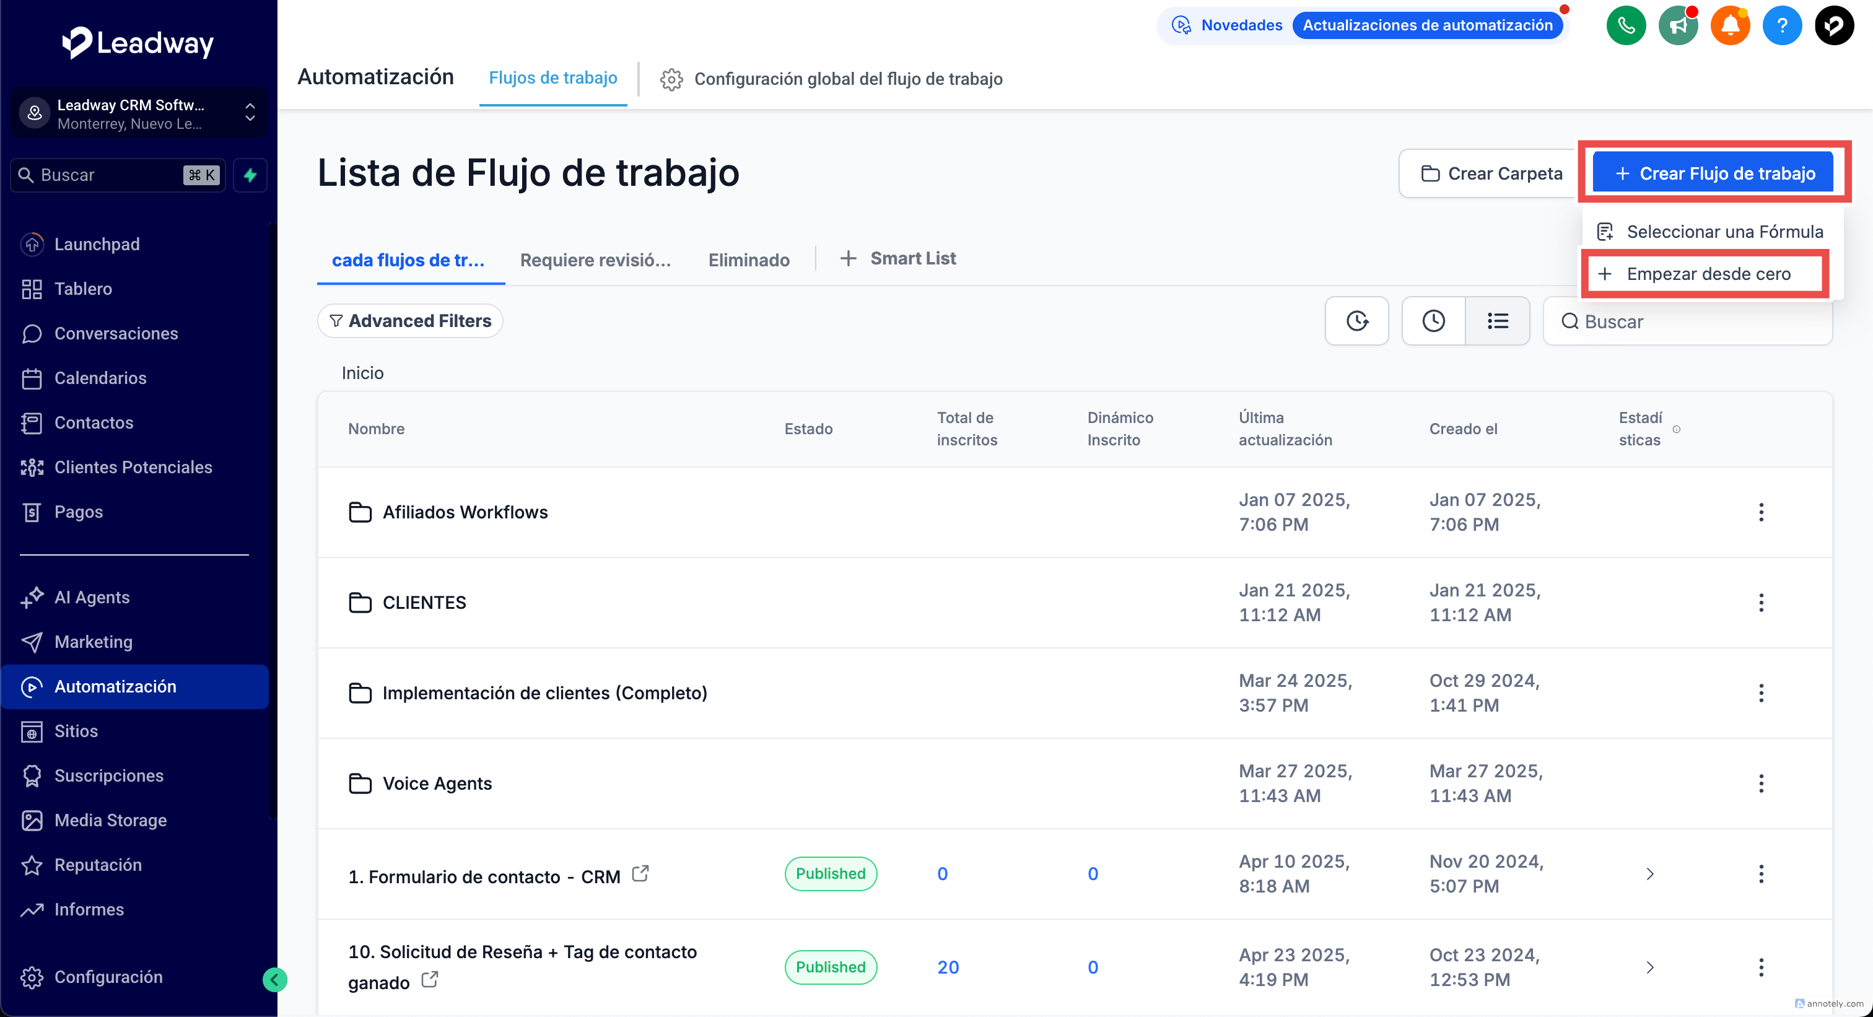Click the green lightning quick actions icon
Viewport: 1873px width, 1017px height.
point(250,175)
